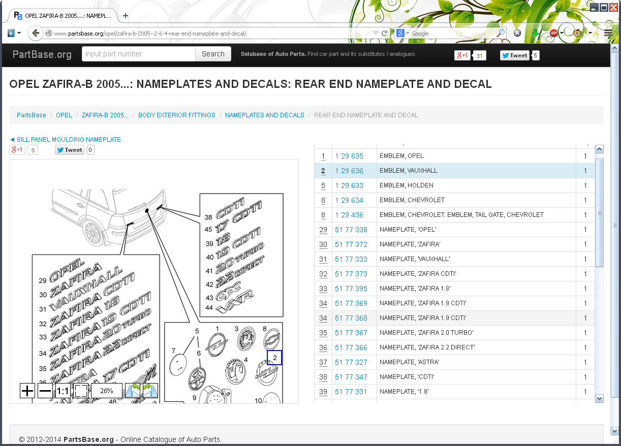The height and width of the screenshot is (446, 621).
Task: Click the browser back button
Action: [x=35, y=34]
